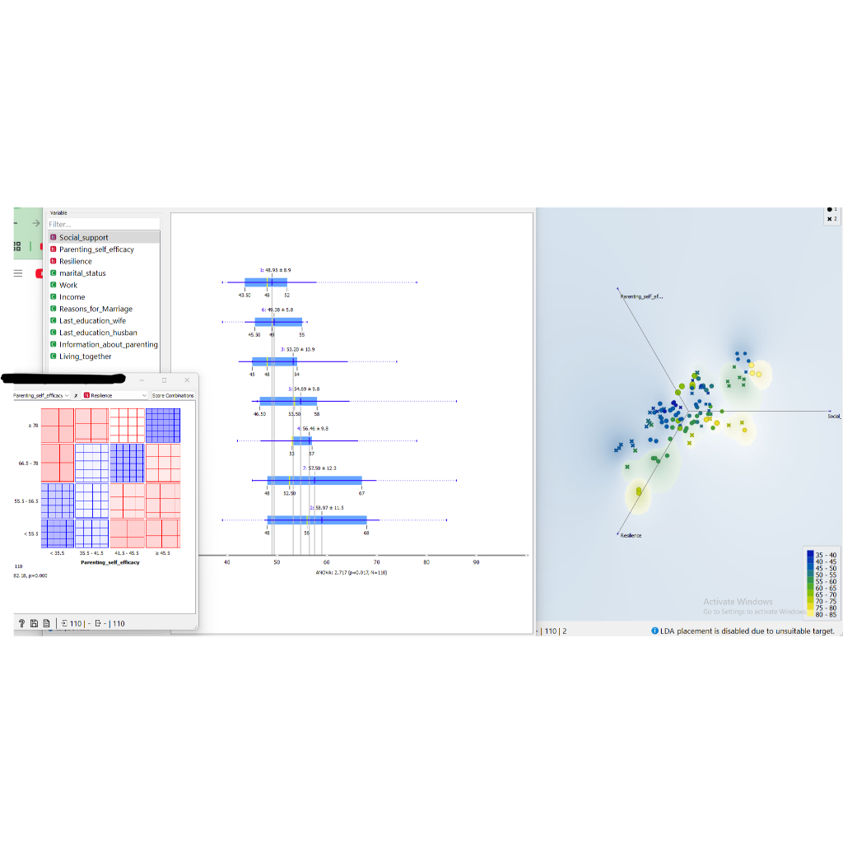Select Income variable in list

click(x=104, y=296)
